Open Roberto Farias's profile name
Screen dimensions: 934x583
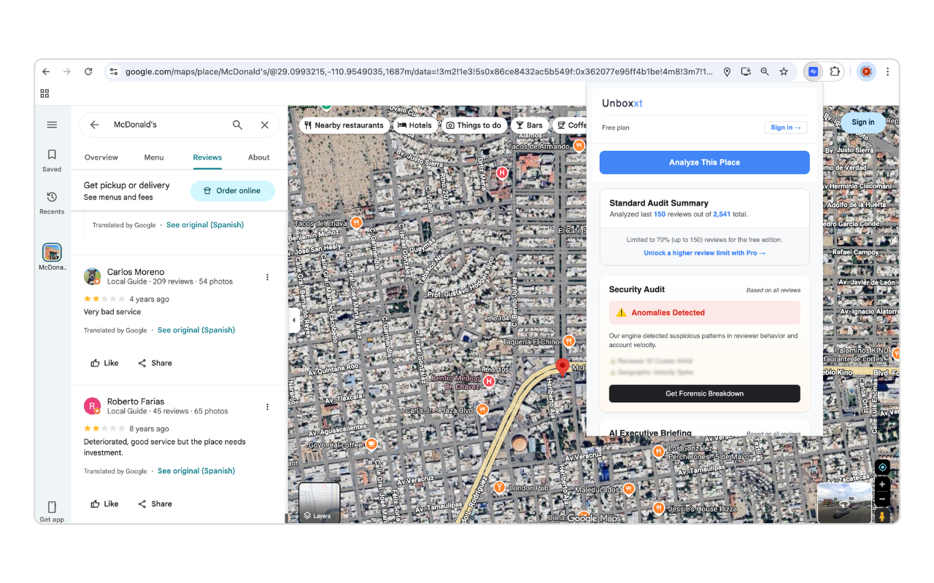coord(136,402)
